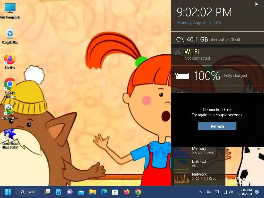Switch to Google Chrome on taskbar

click(138, 192)
